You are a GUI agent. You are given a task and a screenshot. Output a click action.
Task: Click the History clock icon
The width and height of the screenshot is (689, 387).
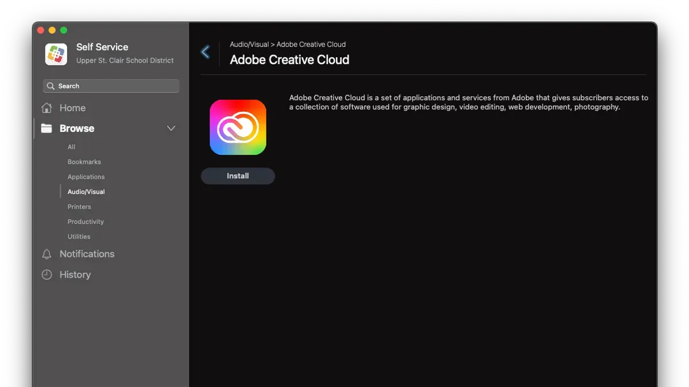pyautogui.click(x=47, y=275)
